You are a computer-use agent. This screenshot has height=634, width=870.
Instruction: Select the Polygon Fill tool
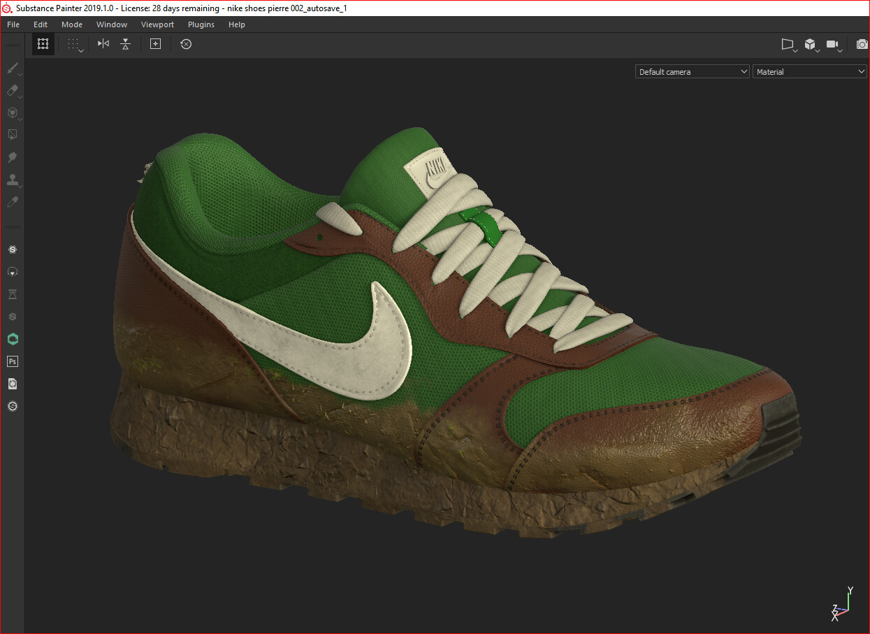[x=12, y=135]
